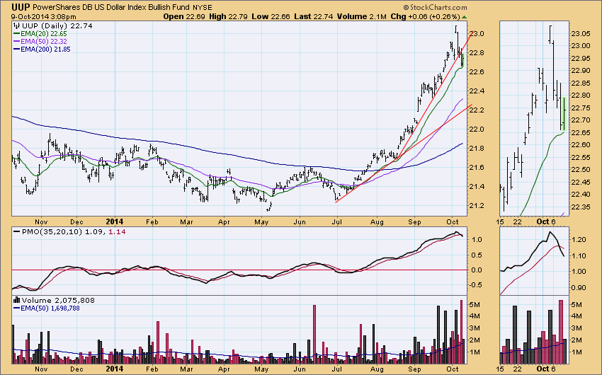
Task: Click the green up-triangle after the Chg value
Action: [x=464, y=17]
